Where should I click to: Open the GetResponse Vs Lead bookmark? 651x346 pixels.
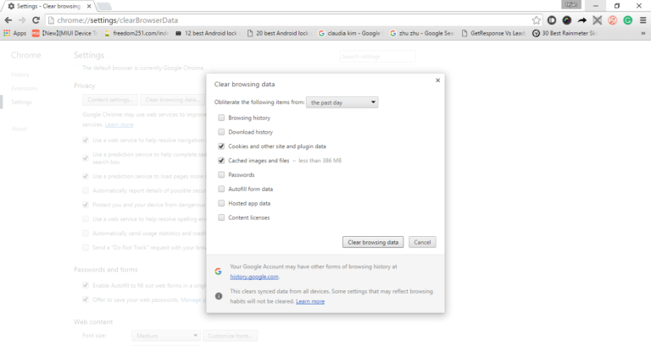pos(493,33)
